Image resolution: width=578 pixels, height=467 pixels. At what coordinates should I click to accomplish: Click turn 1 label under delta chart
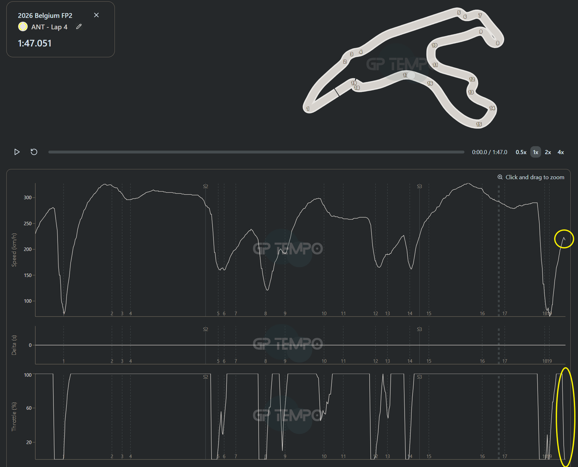[x=64, y=361]
